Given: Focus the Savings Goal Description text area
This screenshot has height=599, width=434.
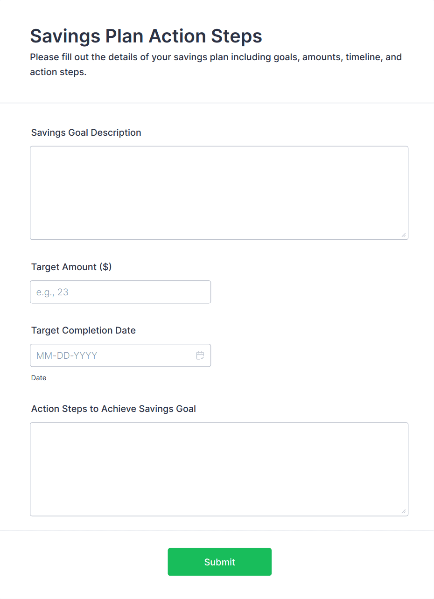Looking at the screenshot, I should click(x=219, y=193).
